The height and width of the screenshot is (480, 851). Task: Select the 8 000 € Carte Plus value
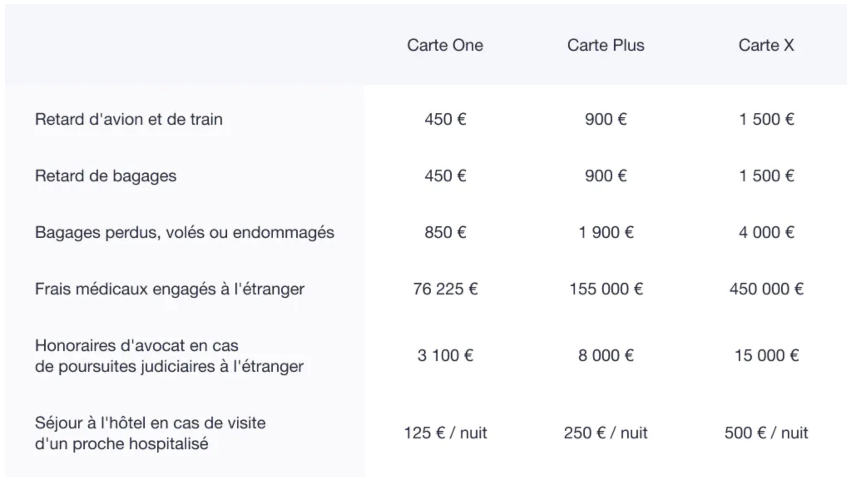pos(606,356)
